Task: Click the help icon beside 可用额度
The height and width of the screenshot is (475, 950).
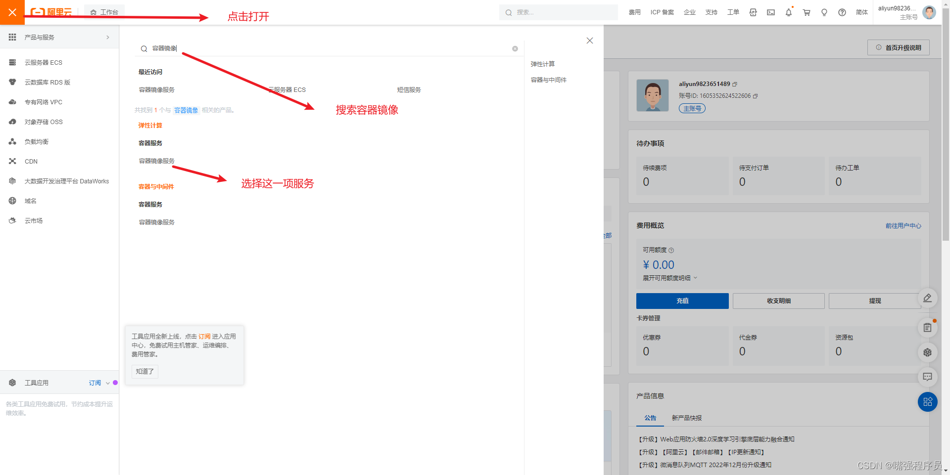Action: pos(671,250)
